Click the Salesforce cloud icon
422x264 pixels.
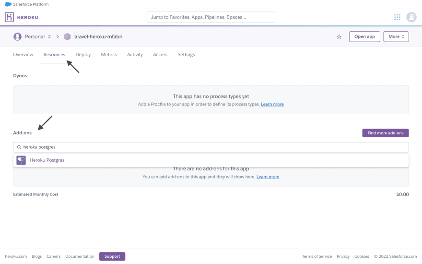click(x=8, y=4)
